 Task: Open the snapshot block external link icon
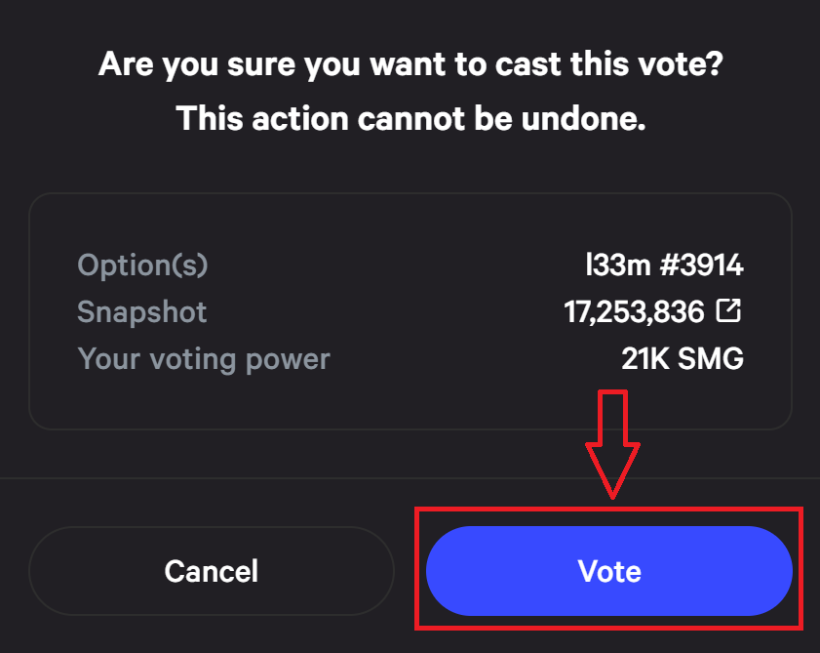[x=728, y=310]
